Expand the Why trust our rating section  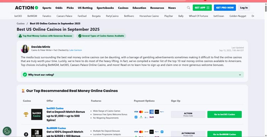(x=132, y=75)
